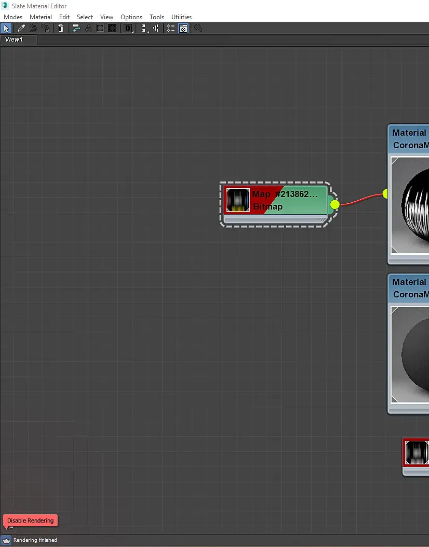Open the Utilities menu

181,17
